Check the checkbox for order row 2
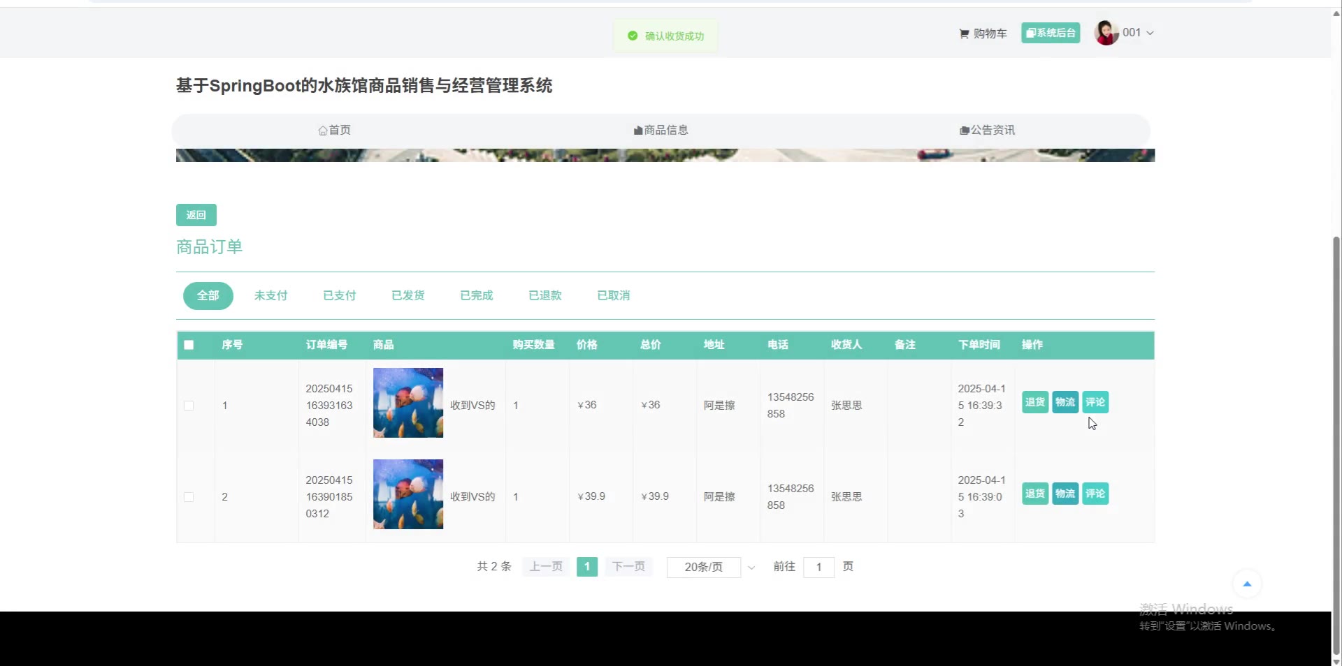This screenshot has width=1342, height=666. [189, 497]
